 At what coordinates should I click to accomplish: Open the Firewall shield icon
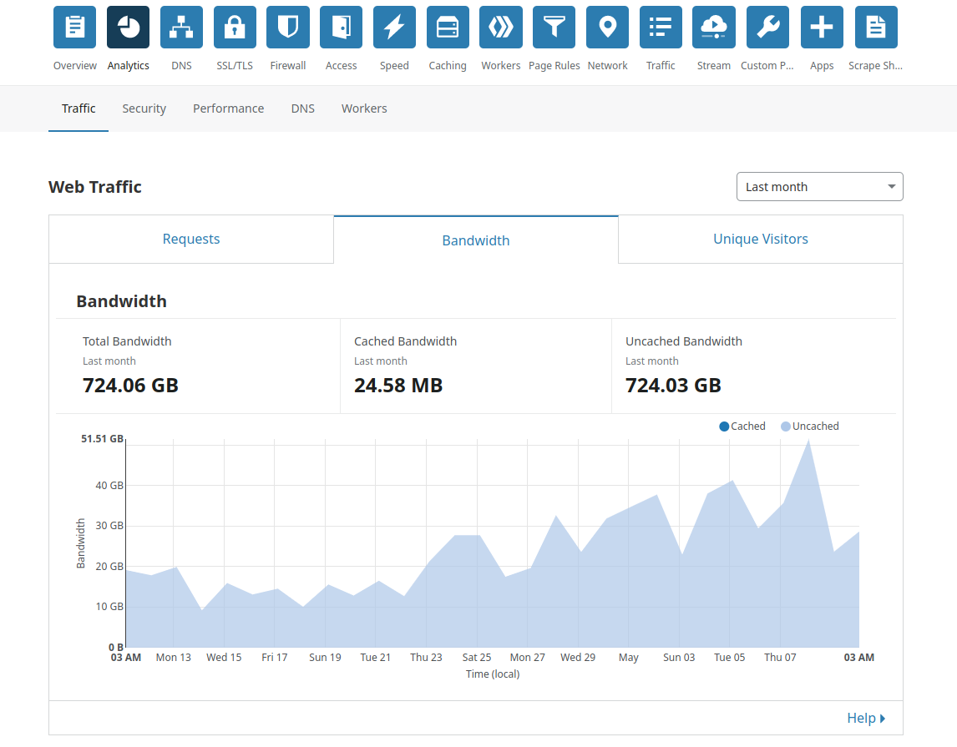coord(288,27)
